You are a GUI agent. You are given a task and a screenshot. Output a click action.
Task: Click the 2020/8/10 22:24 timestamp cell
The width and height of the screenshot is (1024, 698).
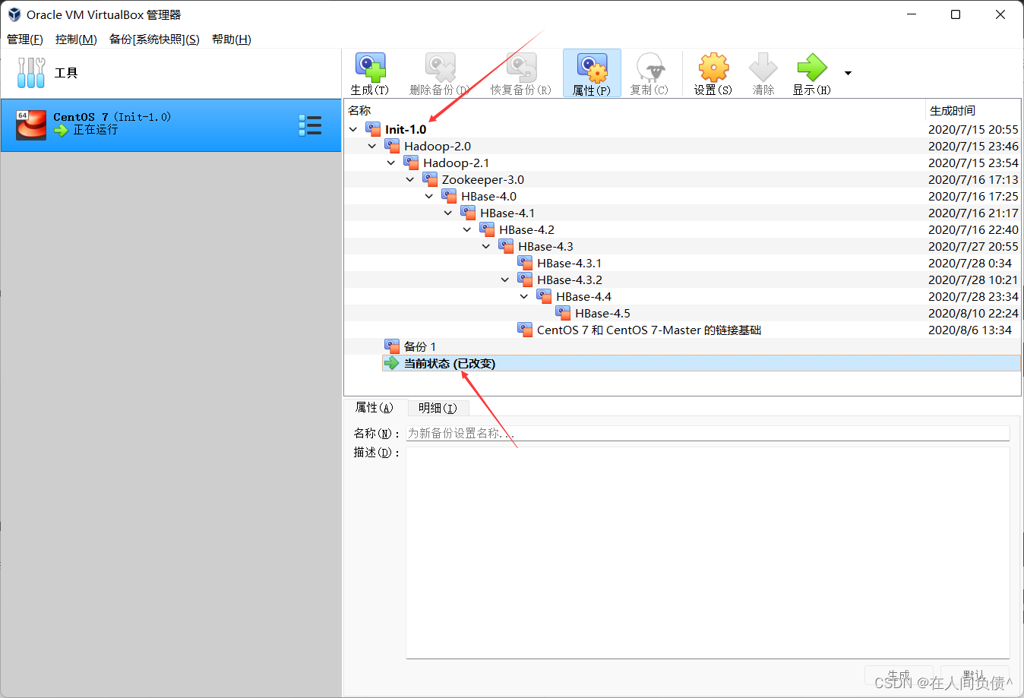pos(973,313)
